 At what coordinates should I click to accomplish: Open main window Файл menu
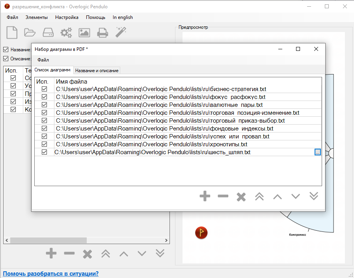click(x=12, y=17)
